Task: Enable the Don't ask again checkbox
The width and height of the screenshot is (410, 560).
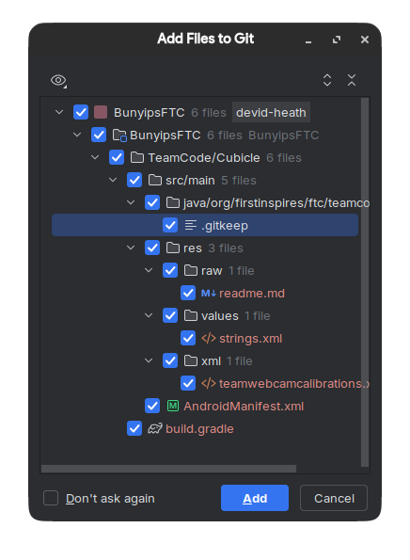Action: (51, 498)
